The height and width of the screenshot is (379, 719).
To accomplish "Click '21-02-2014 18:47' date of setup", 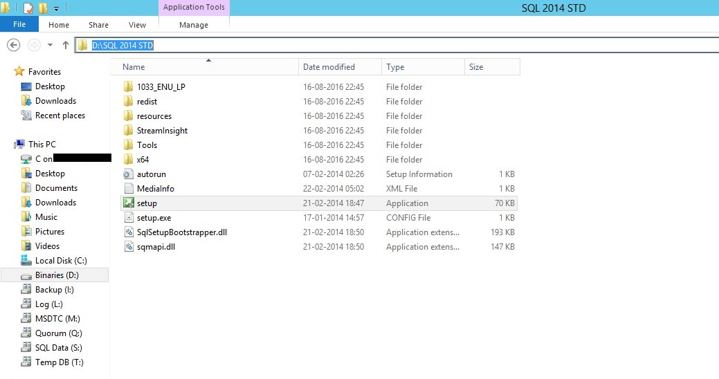I will tap(334, 203).
